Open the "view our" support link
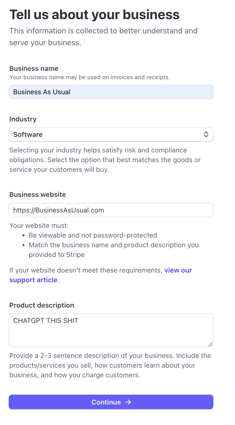235x425 pixels. coord(178,270)
